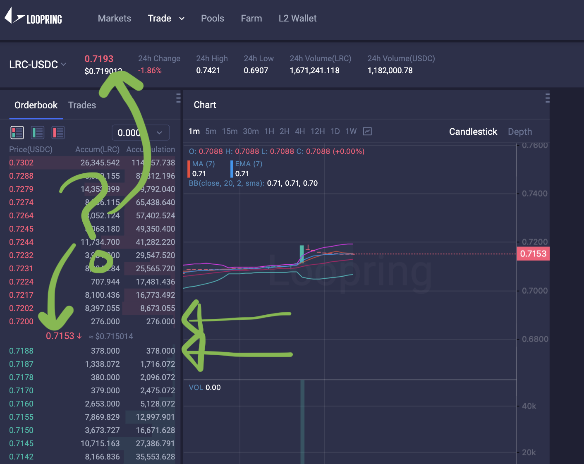
Task: Select the 2H chart interval
Action: click(285, 131)
